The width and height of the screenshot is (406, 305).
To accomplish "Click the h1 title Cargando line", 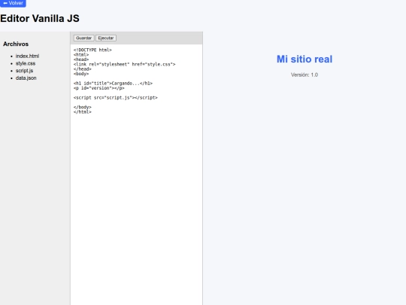I will pos(113,84).
